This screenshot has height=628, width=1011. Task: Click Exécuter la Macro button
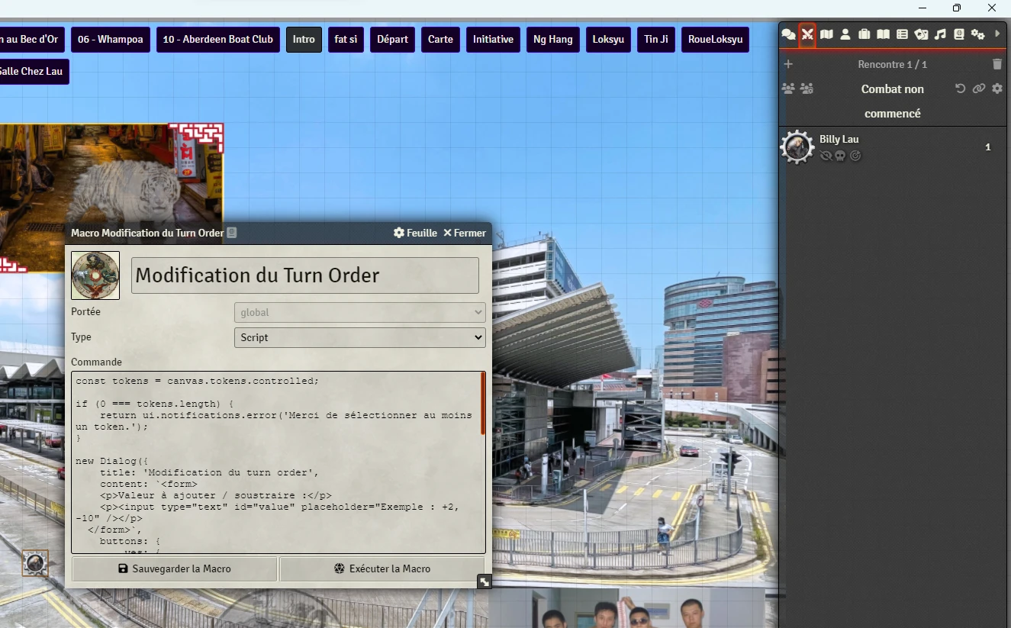(x=382, y=568)
